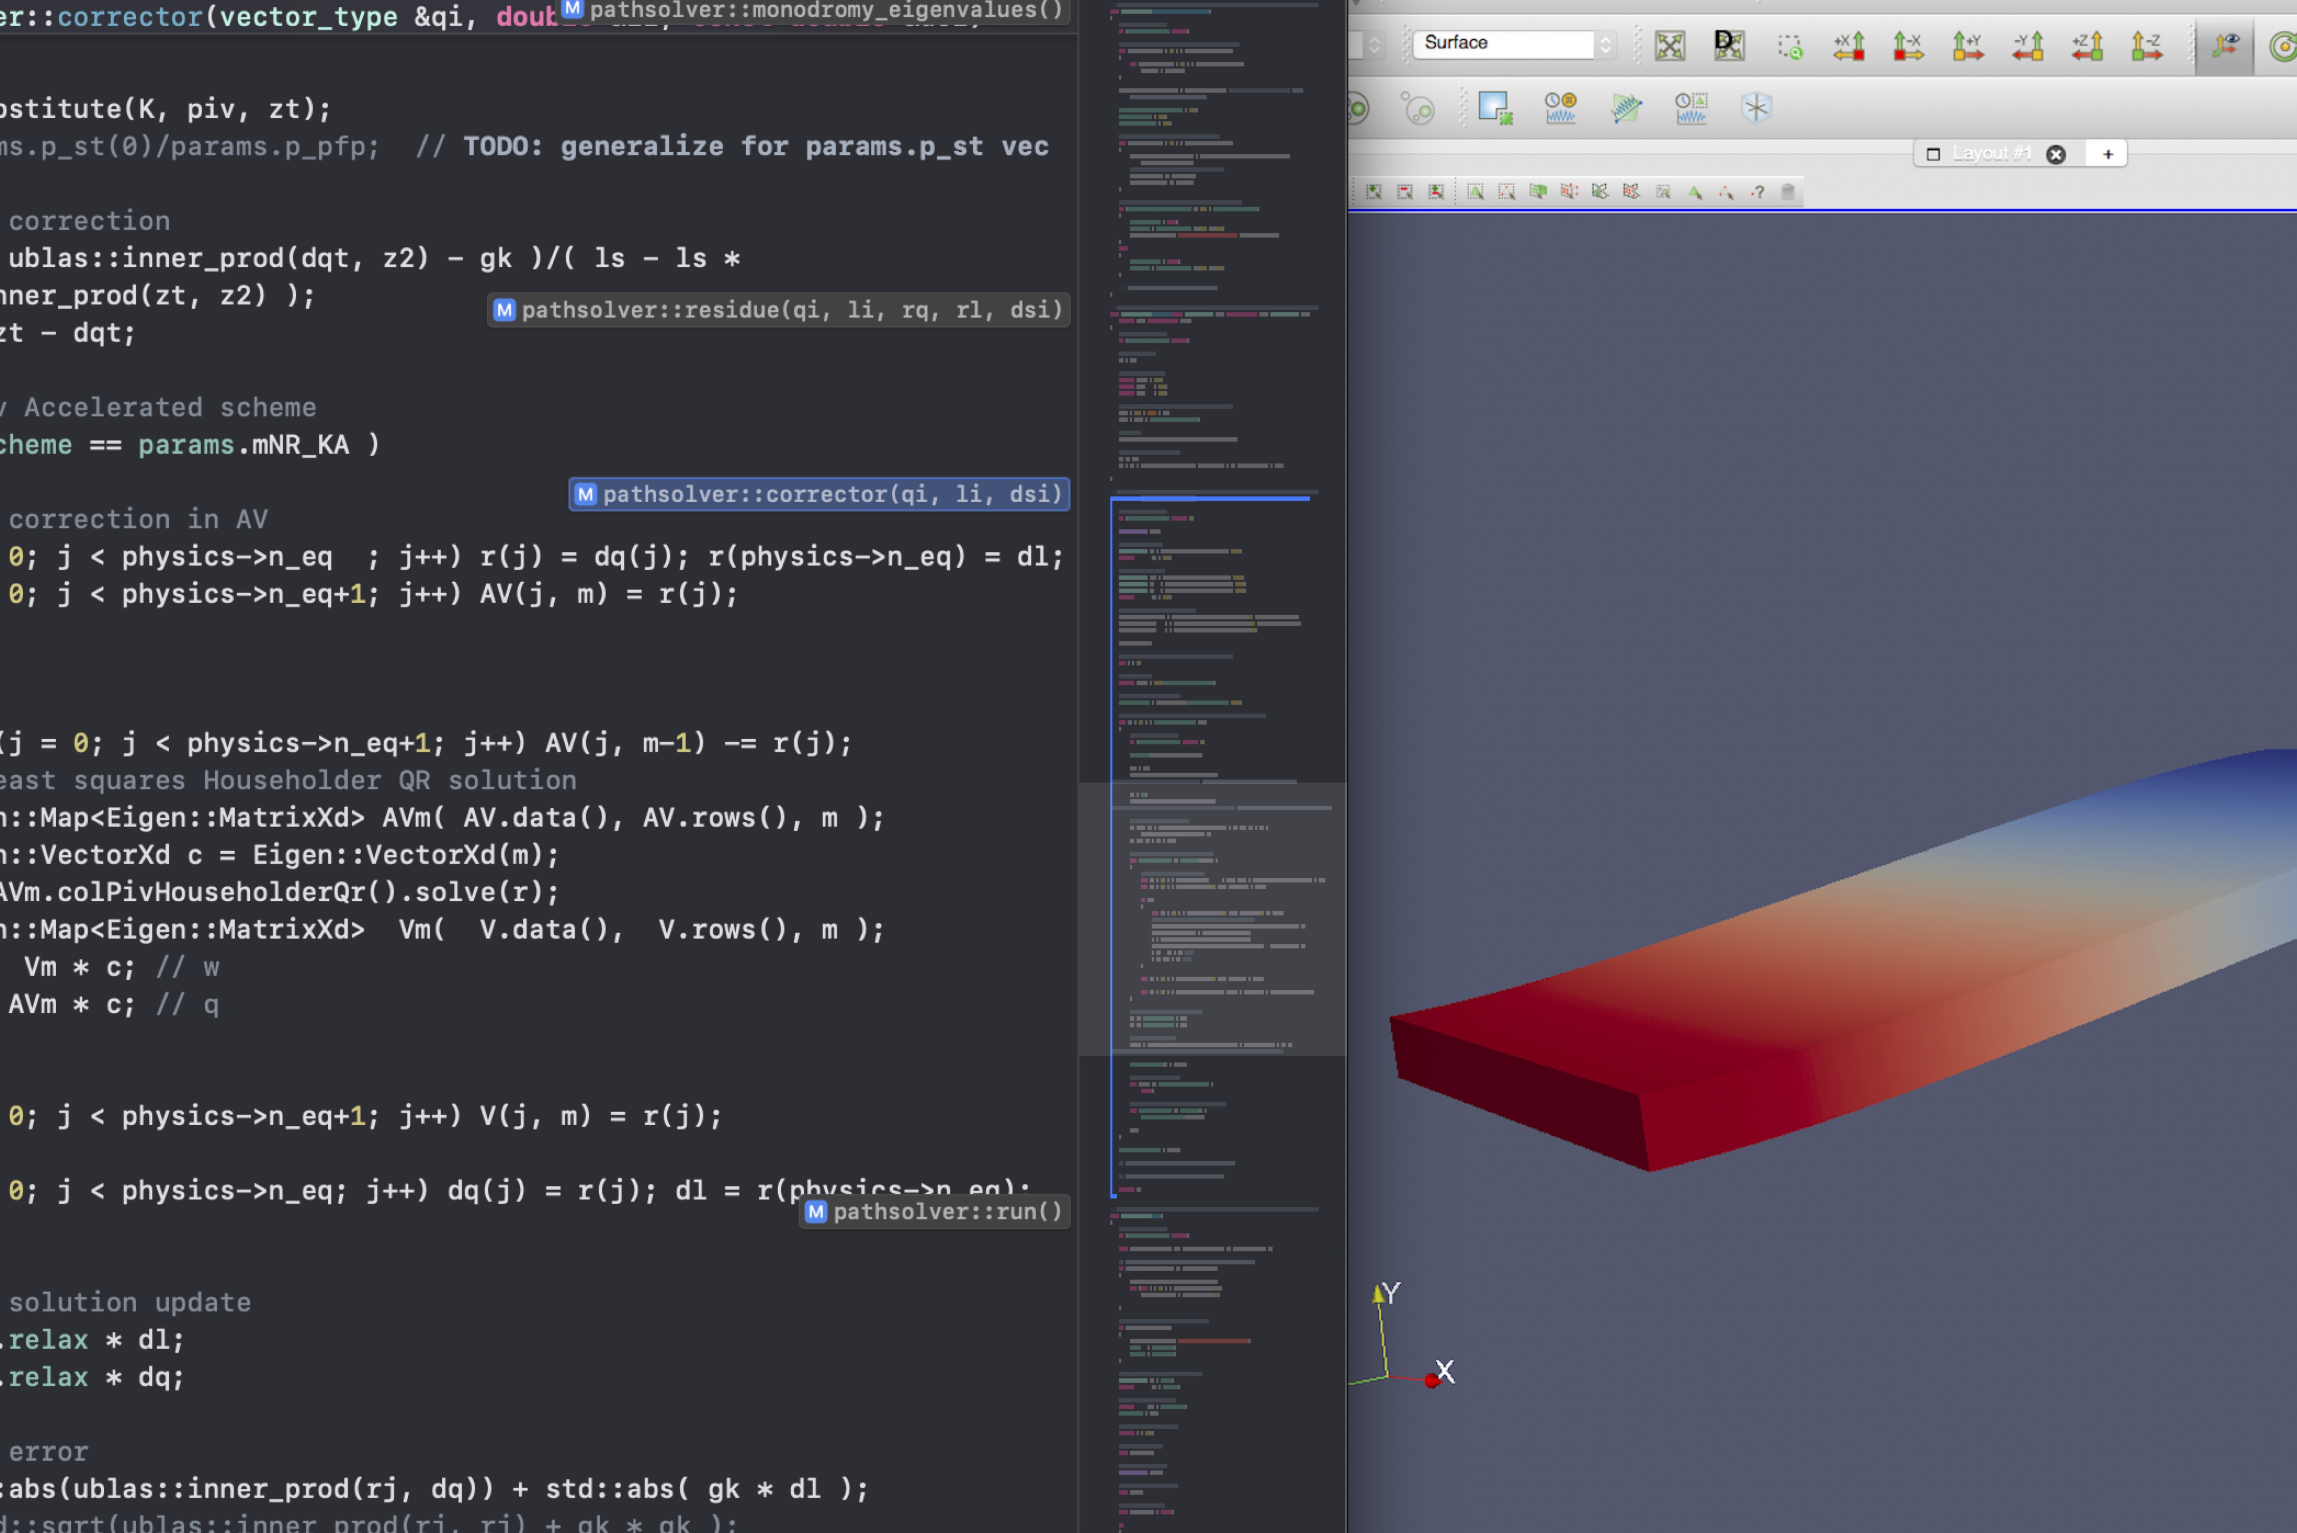Click the Y axis label of orientation widget
Screen dimensions: 2297x1533
pos(1392,1293)
